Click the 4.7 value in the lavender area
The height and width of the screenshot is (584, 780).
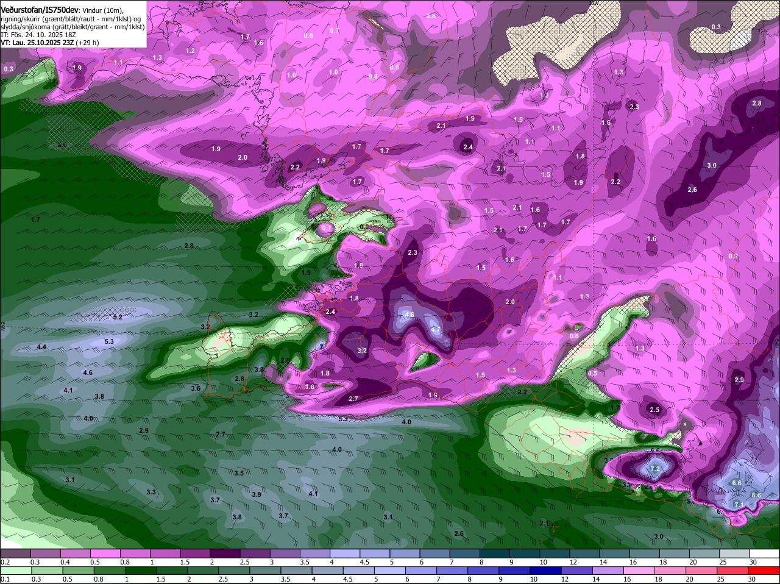(x=435, y=329)
